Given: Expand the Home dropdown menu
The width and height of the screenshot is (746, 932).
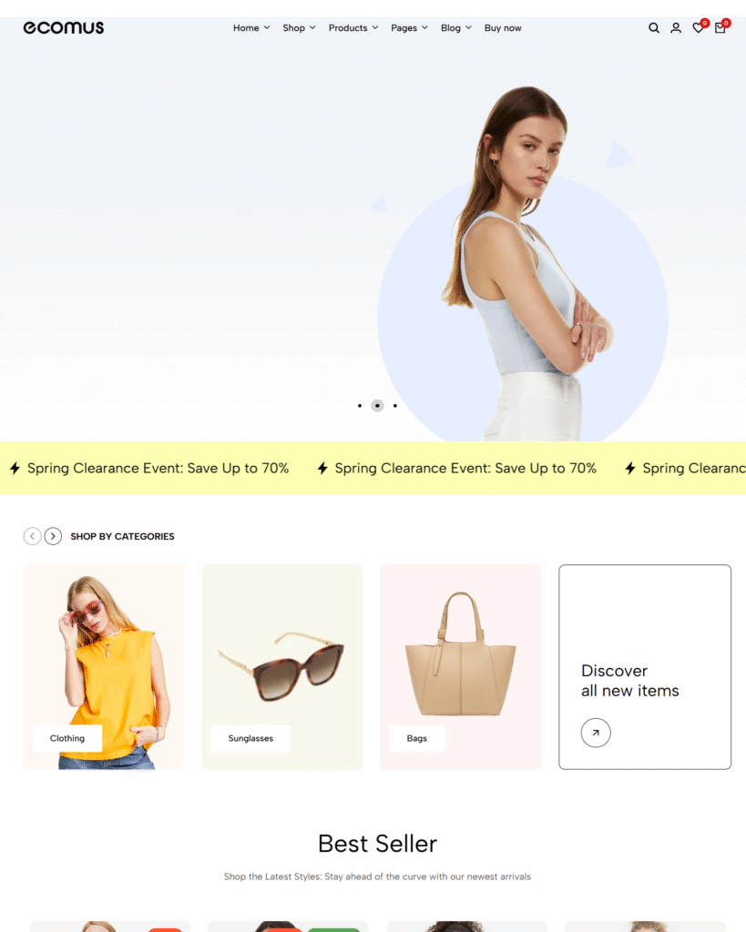Looking at the screenshot, I should (x=251, y=28).
